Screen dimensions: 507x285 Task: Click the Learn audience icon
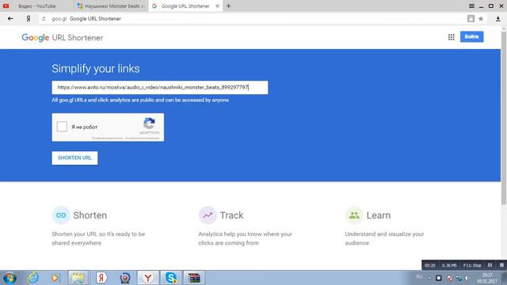(x=354, y=215)
